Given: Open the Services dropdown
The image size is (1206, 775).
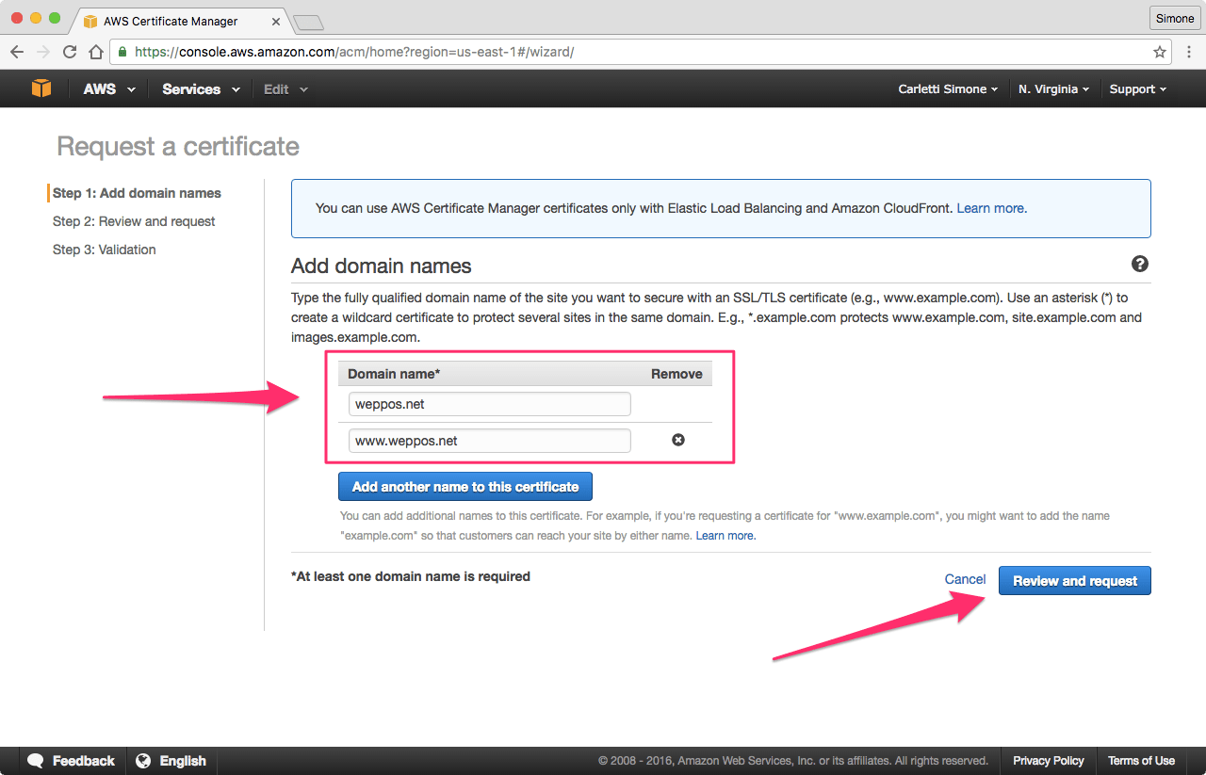Looking at the screenshot, I should (x=192, y=89).
